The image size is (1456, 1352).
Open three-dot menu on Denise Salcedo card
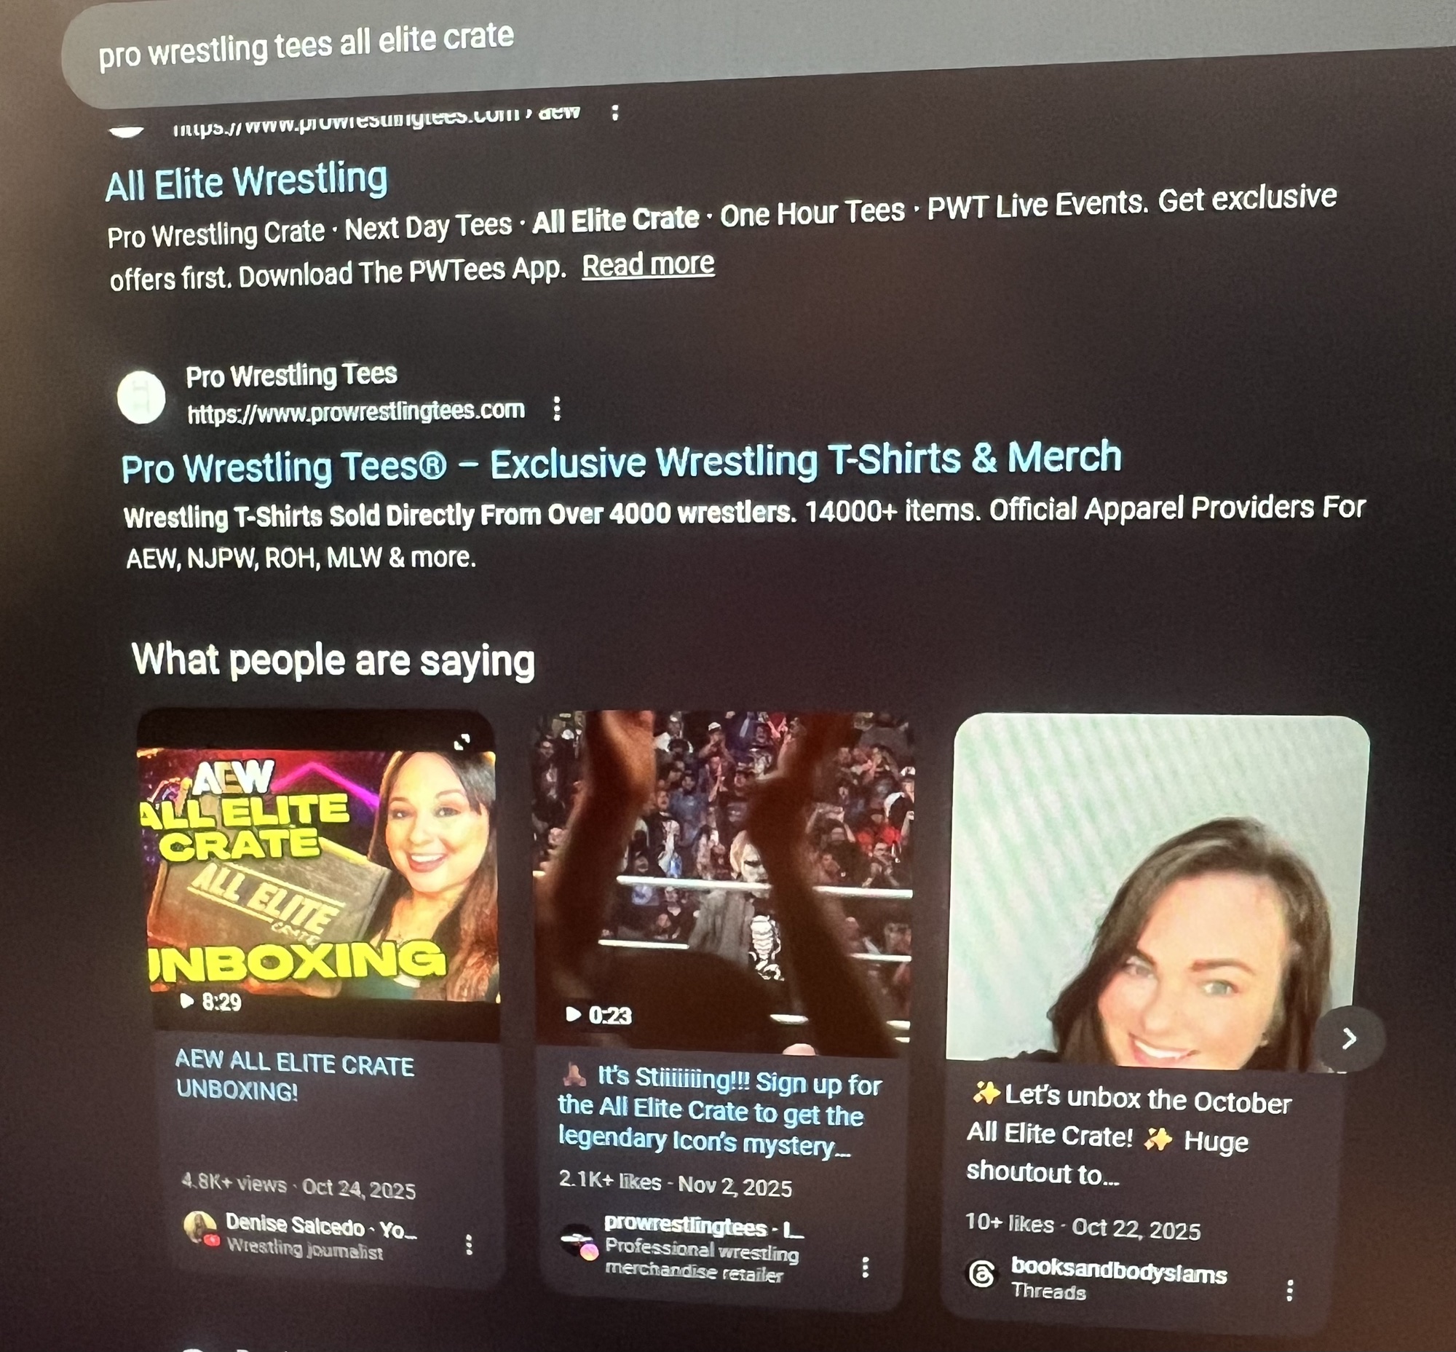(469, 1244)
